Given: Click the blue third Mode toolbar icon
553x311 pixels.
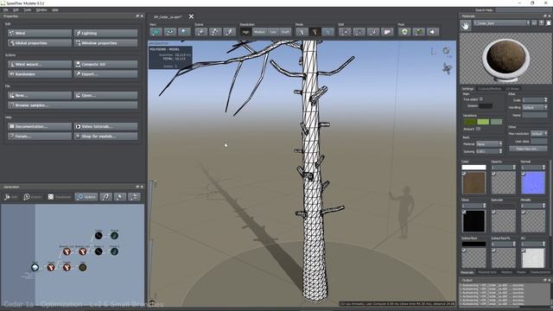Looking at the screenshot, I should [328, 32].
